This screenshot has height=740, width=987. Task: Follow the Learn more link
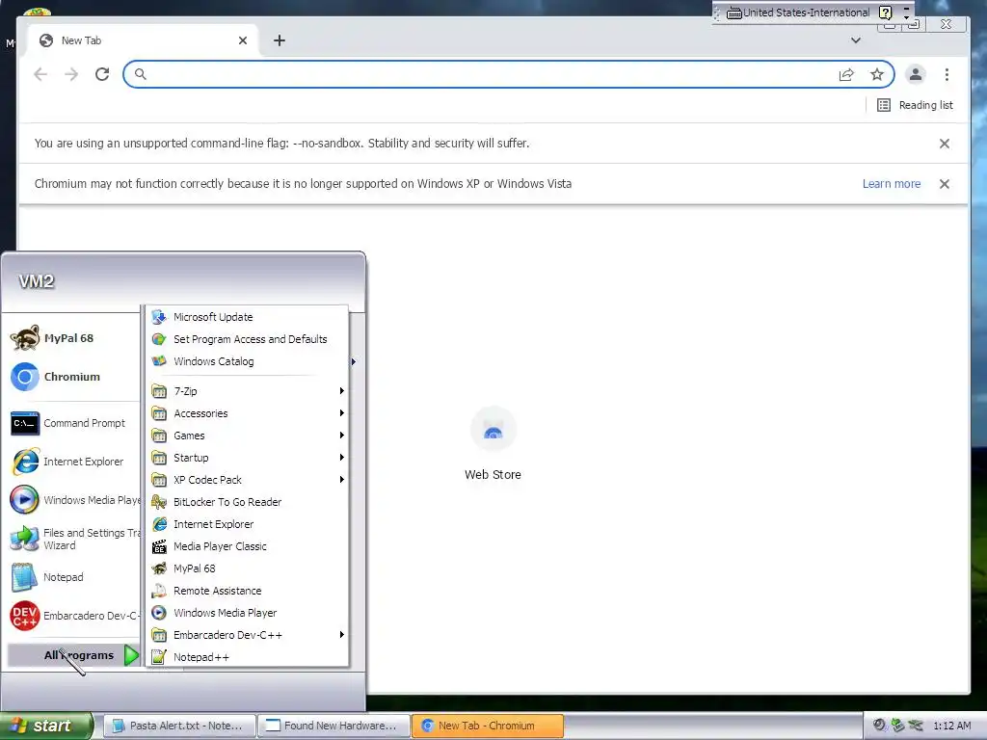click(x=892, y=184)
